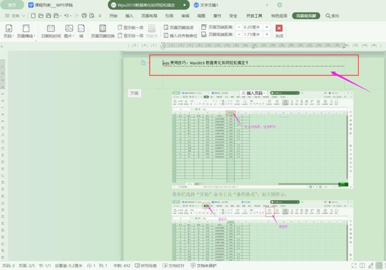The image size is (386, 270).
Task: Open the 开始 ribbon tab
Action: tap(113, 16)
